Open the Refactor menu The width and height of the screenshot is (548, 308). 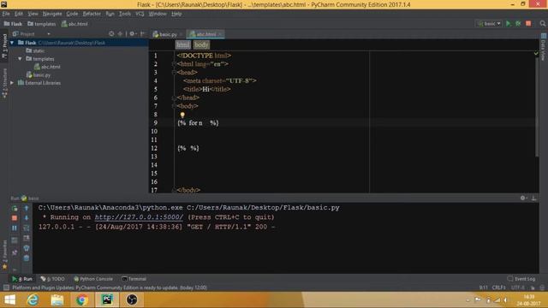click(x=92, y=14)
